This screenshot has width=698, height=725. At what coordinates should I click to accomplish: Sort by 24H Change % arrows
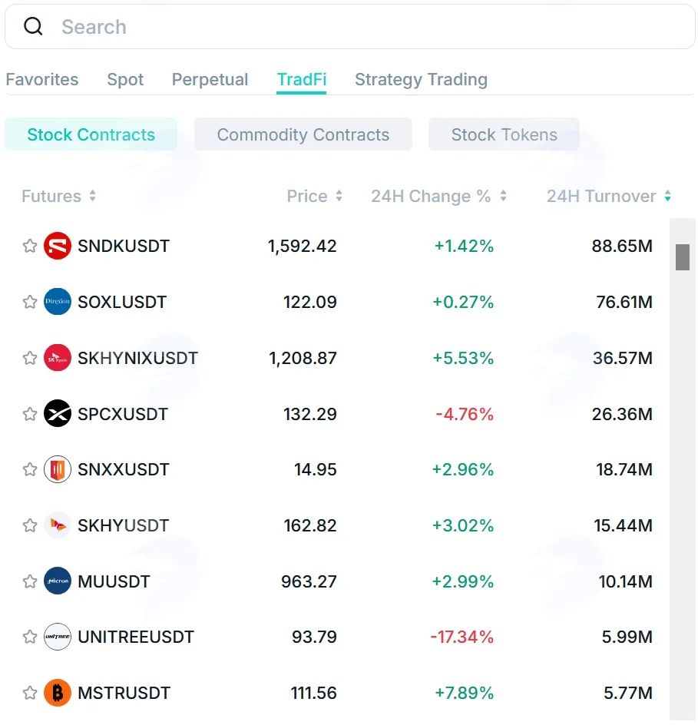point(504,196)
